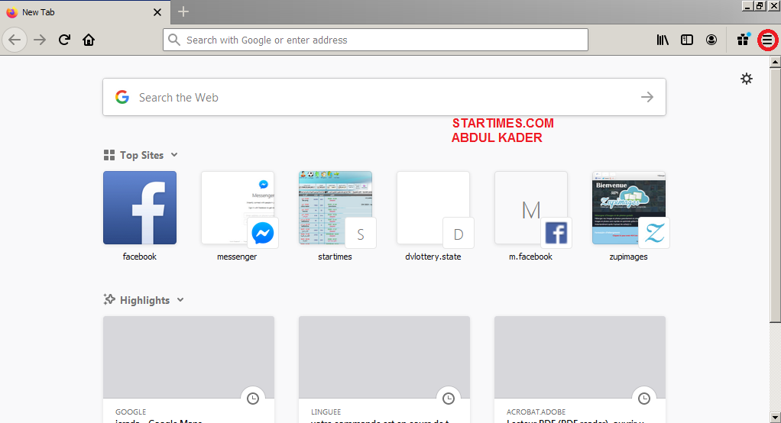Click the vertical scrollbar thumb
Viewport: 781px width, 423px height.
pos(775,195)
